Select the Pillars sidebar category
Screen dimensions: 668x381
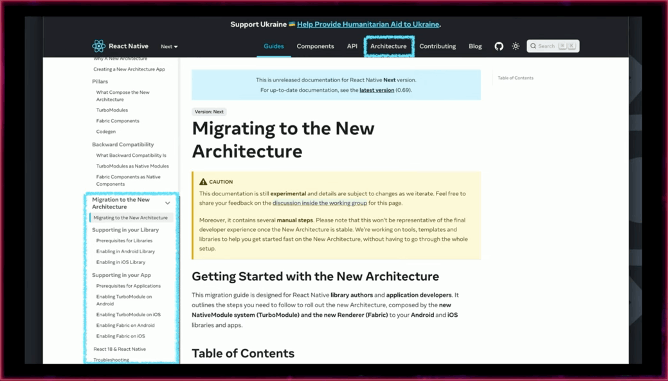100,82
